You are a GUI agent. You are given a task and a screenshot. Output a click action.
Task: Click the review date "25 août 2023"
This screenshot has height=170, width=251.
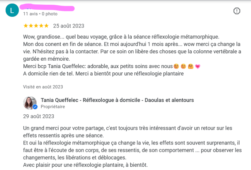[69, 26]
